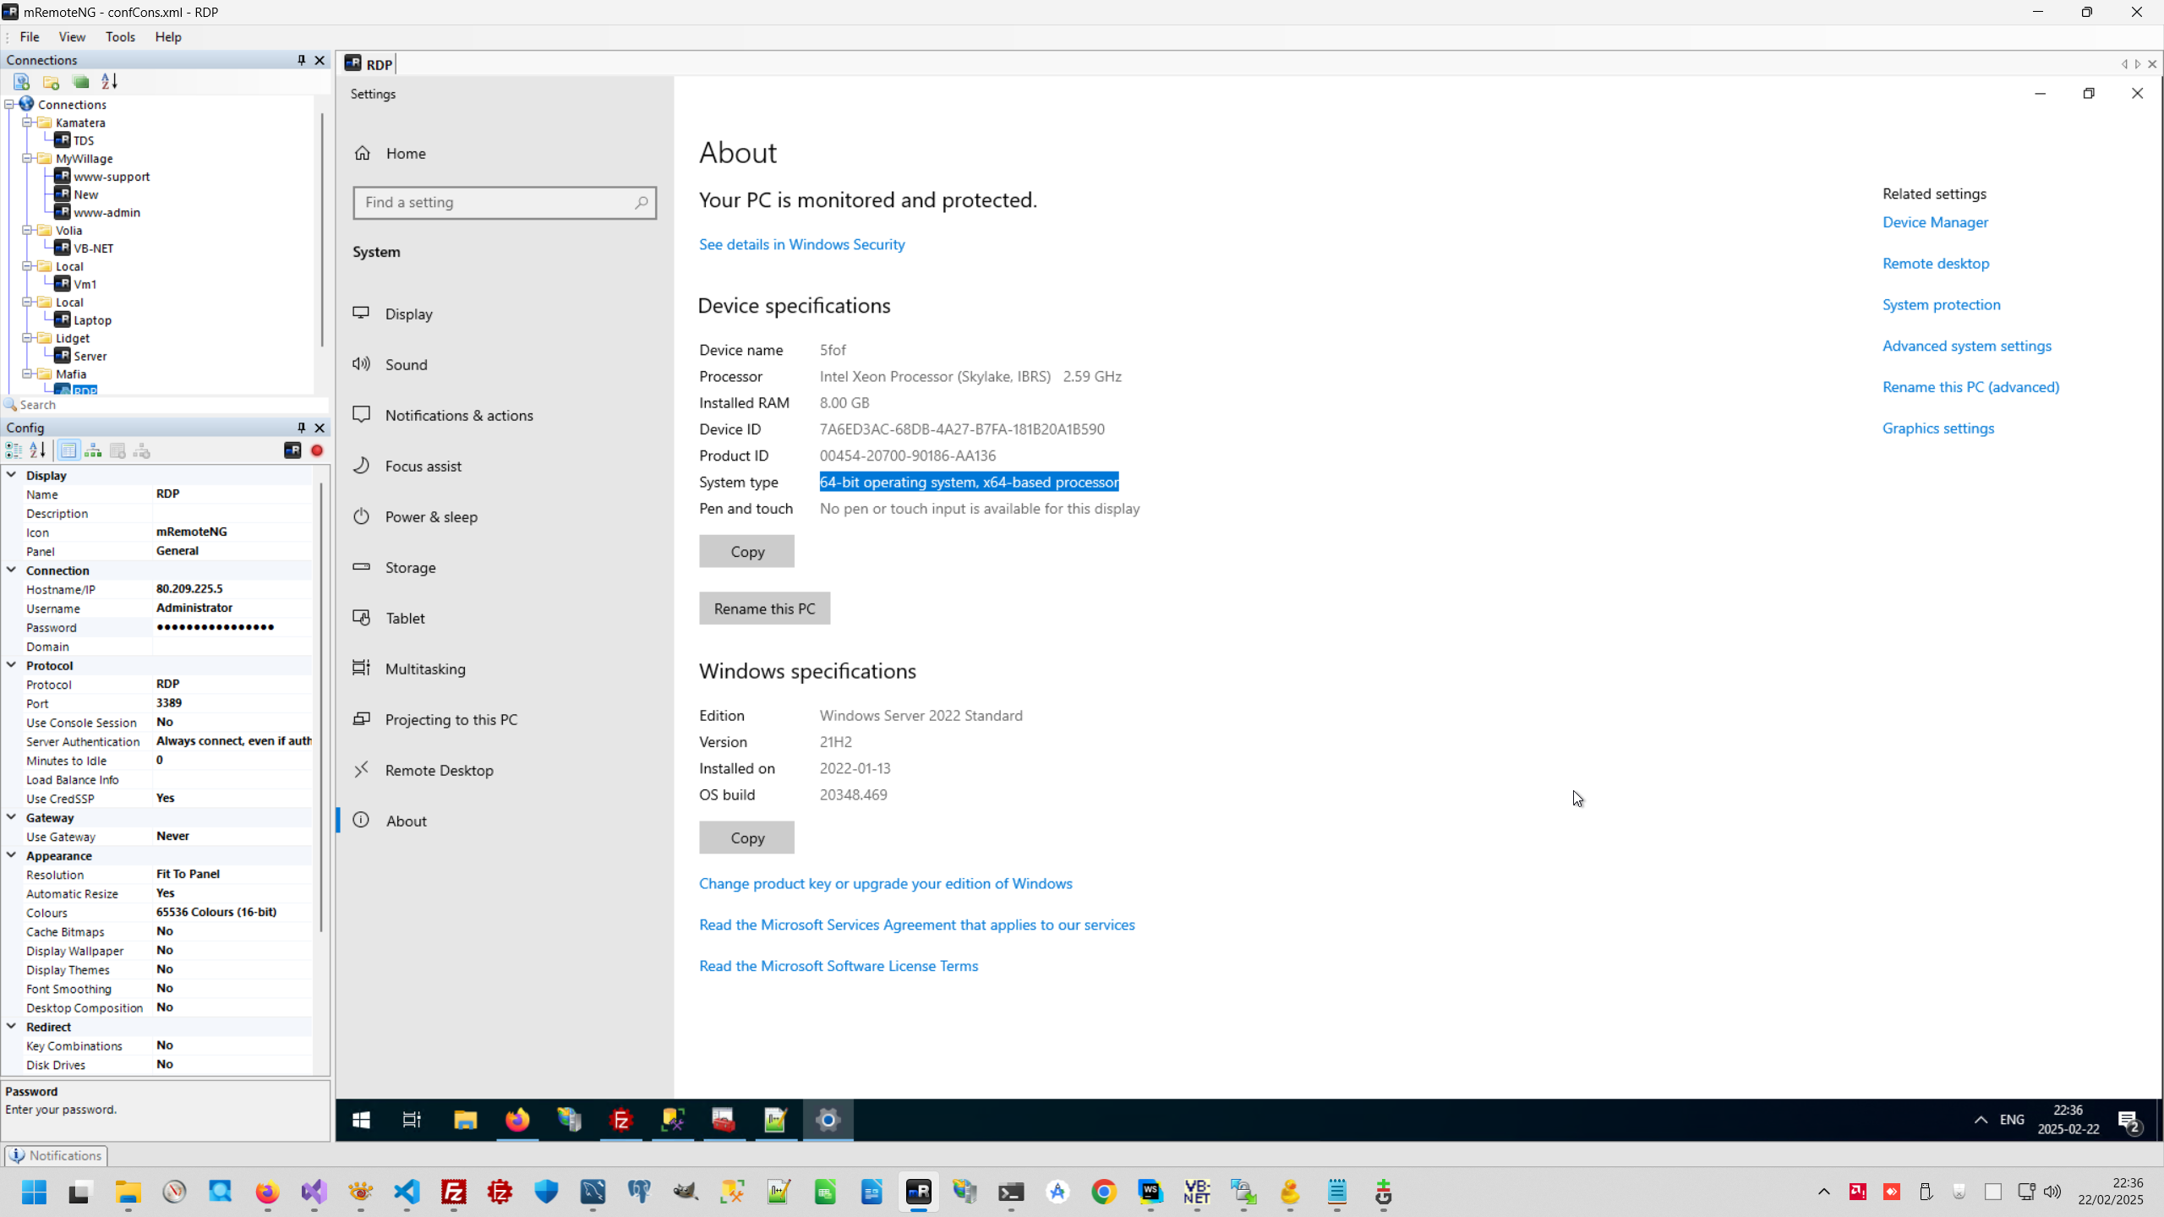Collapse the Appearance config section
The height and width of the screenshot is (1217, 2164).
click(12, 855)
